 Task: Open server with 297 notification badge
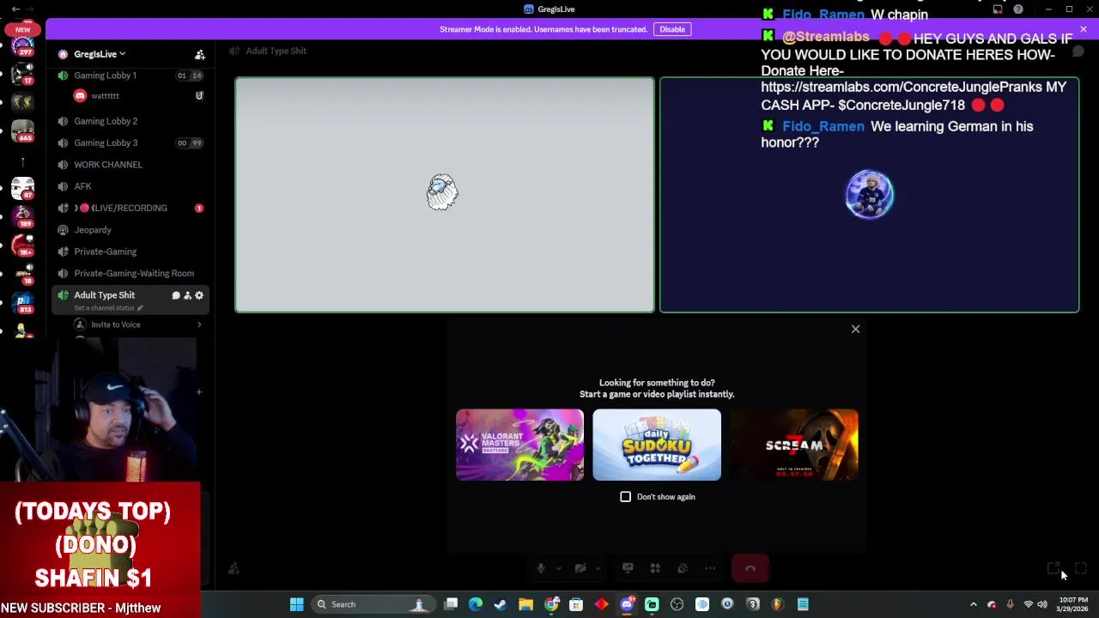22,45
